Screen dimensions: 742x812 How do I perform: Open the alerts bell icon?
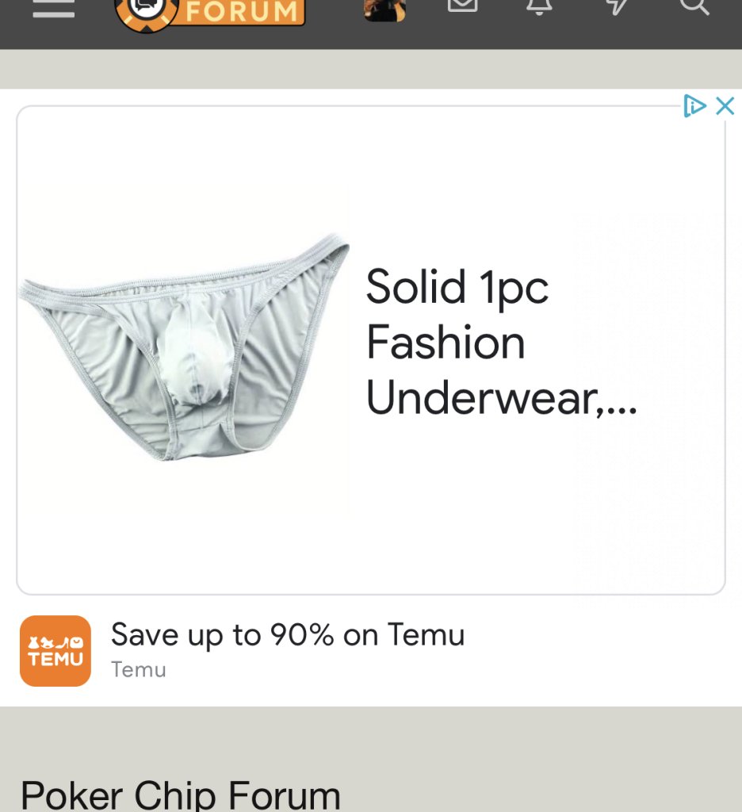click(539, 6)
